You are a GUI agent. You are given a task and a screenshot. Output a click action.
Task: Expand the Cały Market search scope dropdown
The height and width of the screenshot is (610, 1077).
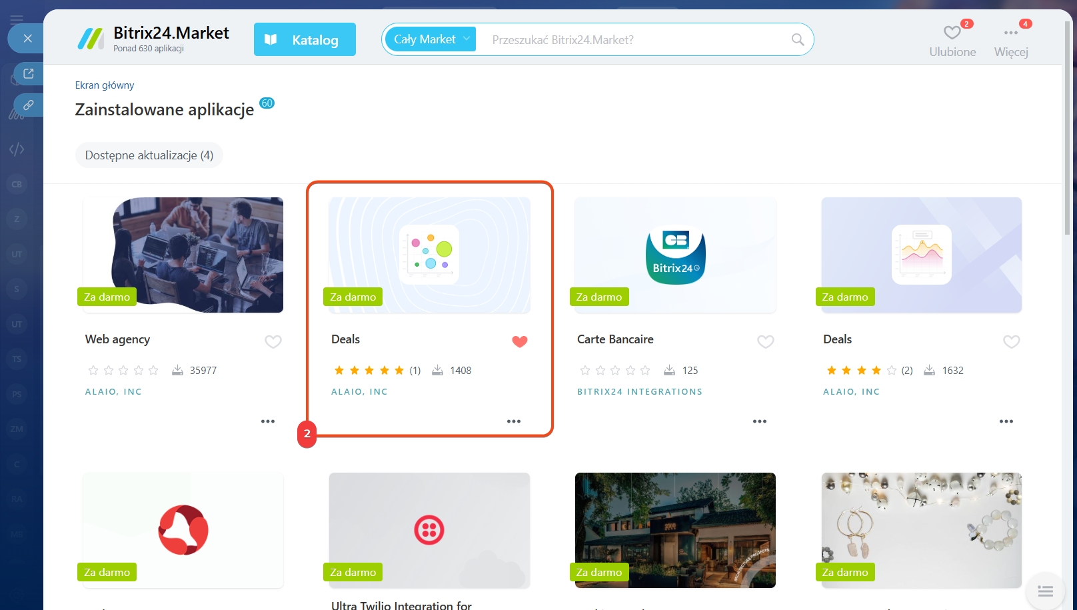tap(431, 39)
